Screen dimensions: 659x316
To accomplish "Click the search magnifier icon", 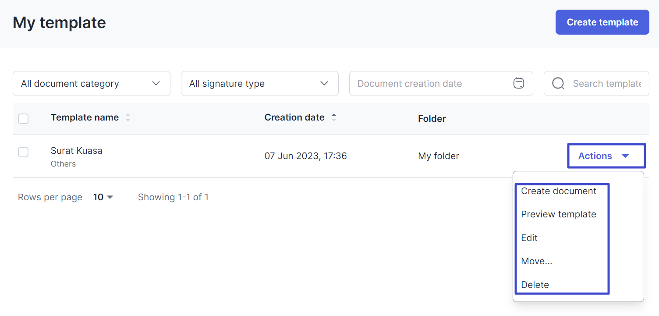I will pyautogui.click(x=558, y=83).
